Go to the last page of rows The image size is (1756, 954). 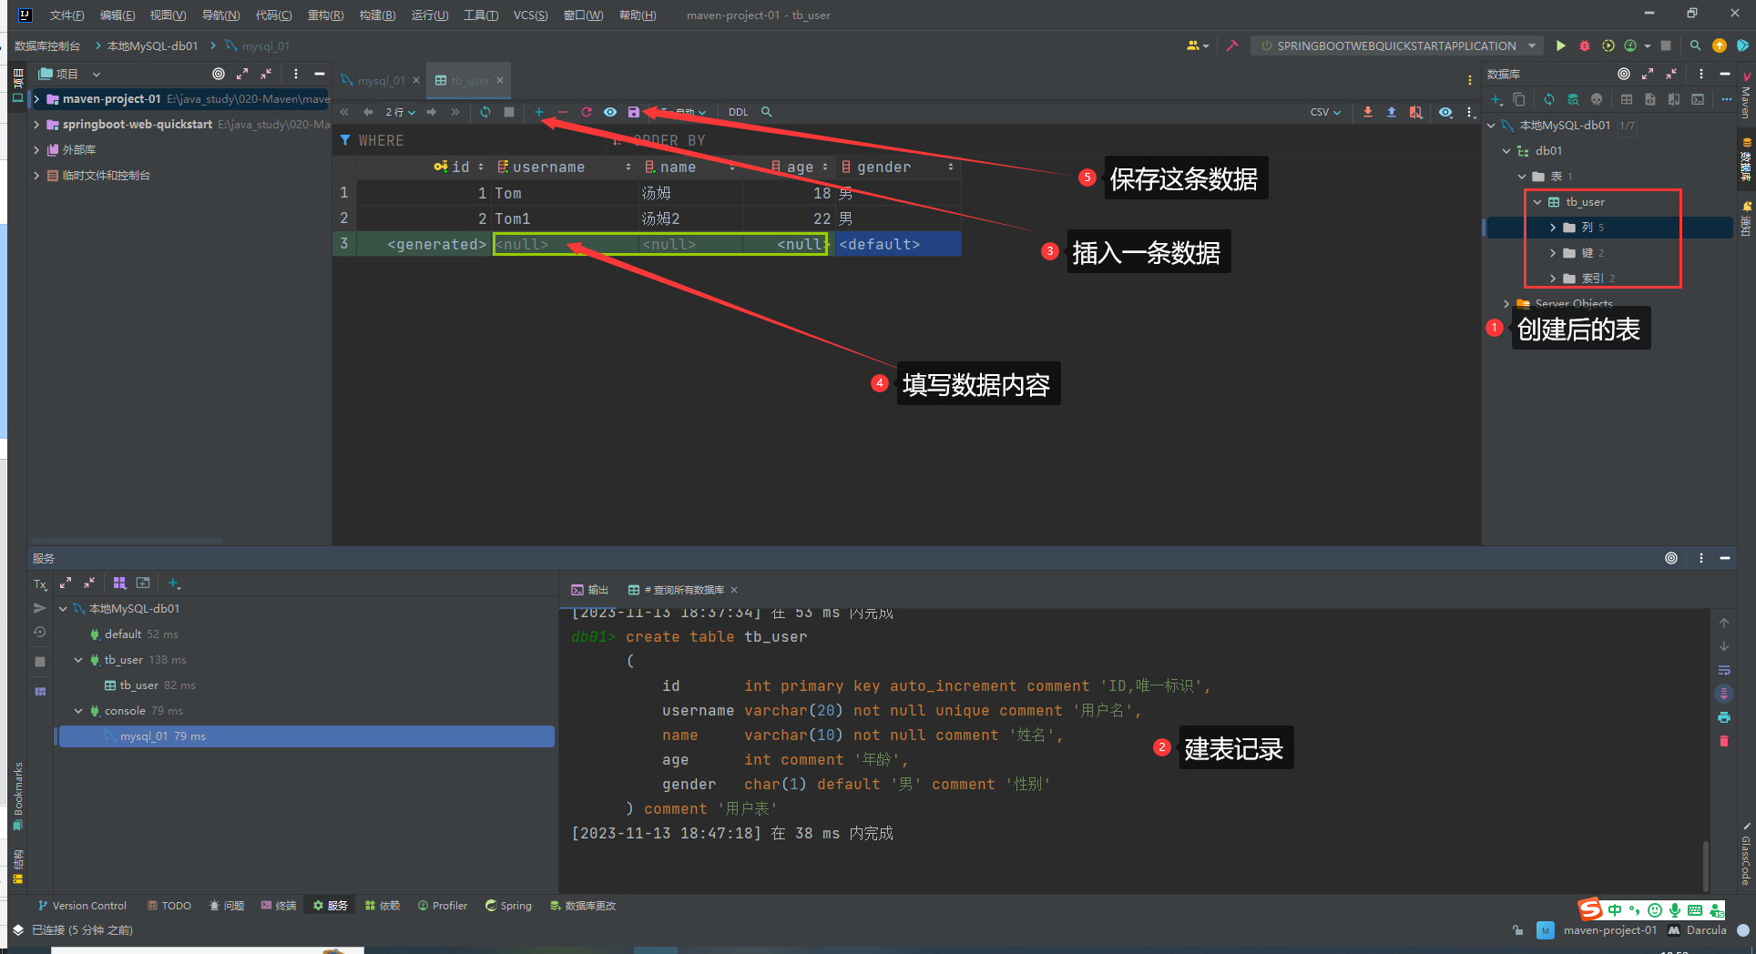click(455, 112)
